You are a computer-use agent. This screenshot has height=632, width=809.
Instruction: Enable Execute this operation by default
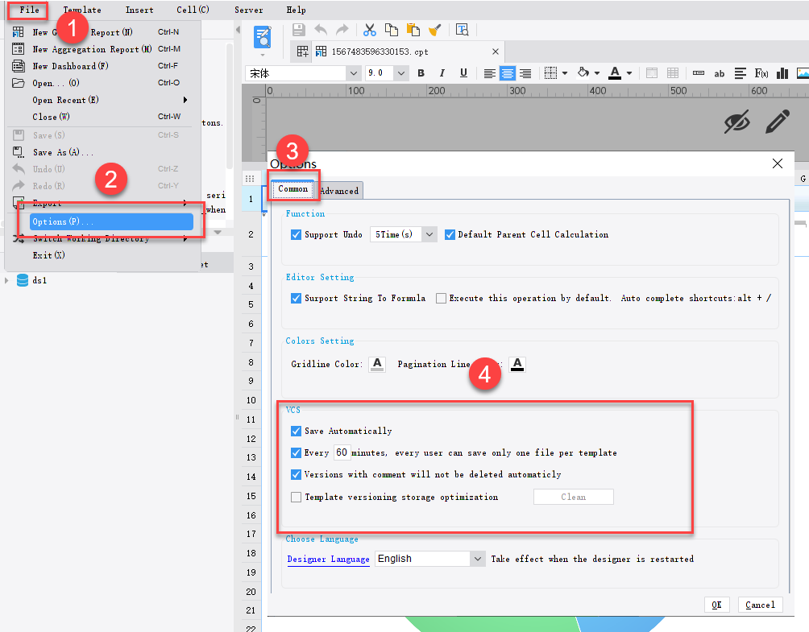[441, 298]
